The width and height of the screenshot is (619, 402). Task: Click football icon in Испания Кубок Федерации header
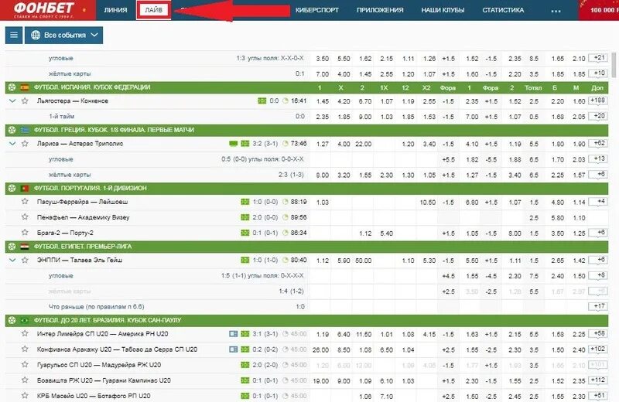tap(12, 87)
